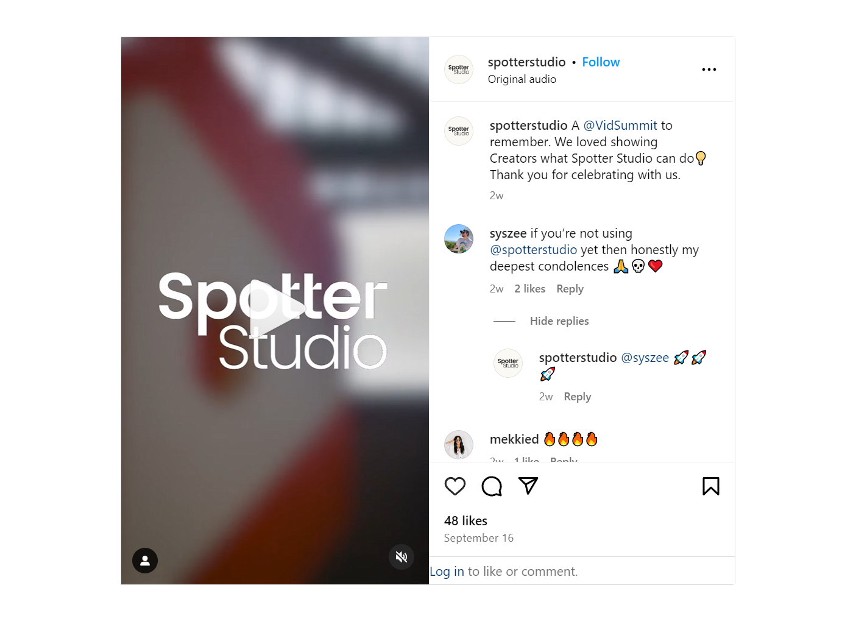
Task: Open mekkied's profile avatar
Action: coord(459,445)
